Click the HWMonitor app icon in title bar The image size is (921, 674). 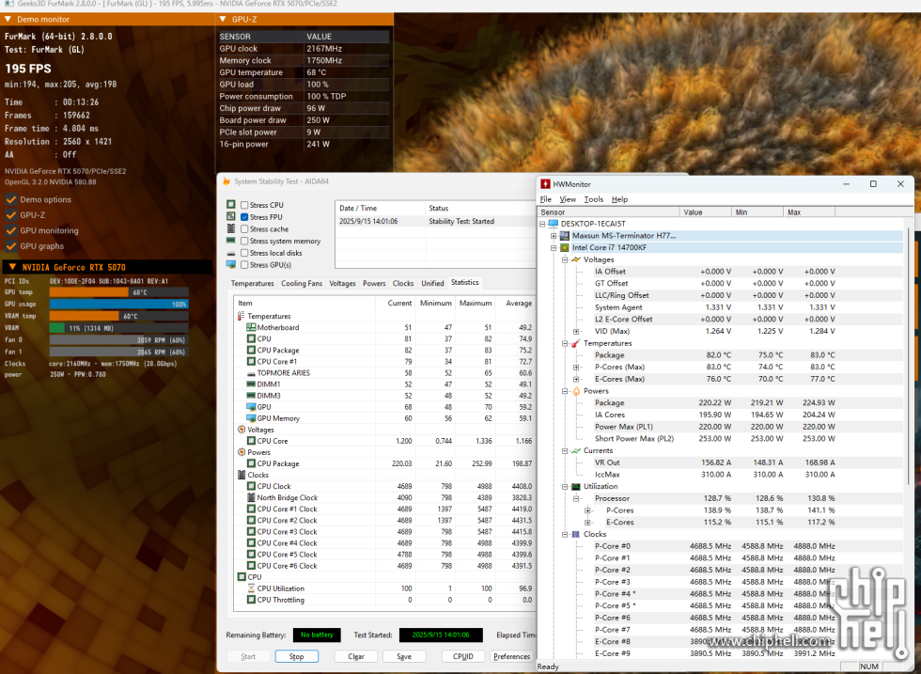pyautogui.click(x=546, y=184)
